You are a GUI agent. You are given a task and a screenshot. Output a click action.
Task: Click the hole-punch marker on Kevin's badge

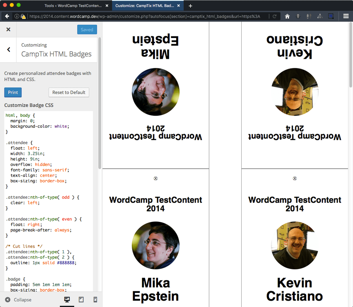pos(295,178)
